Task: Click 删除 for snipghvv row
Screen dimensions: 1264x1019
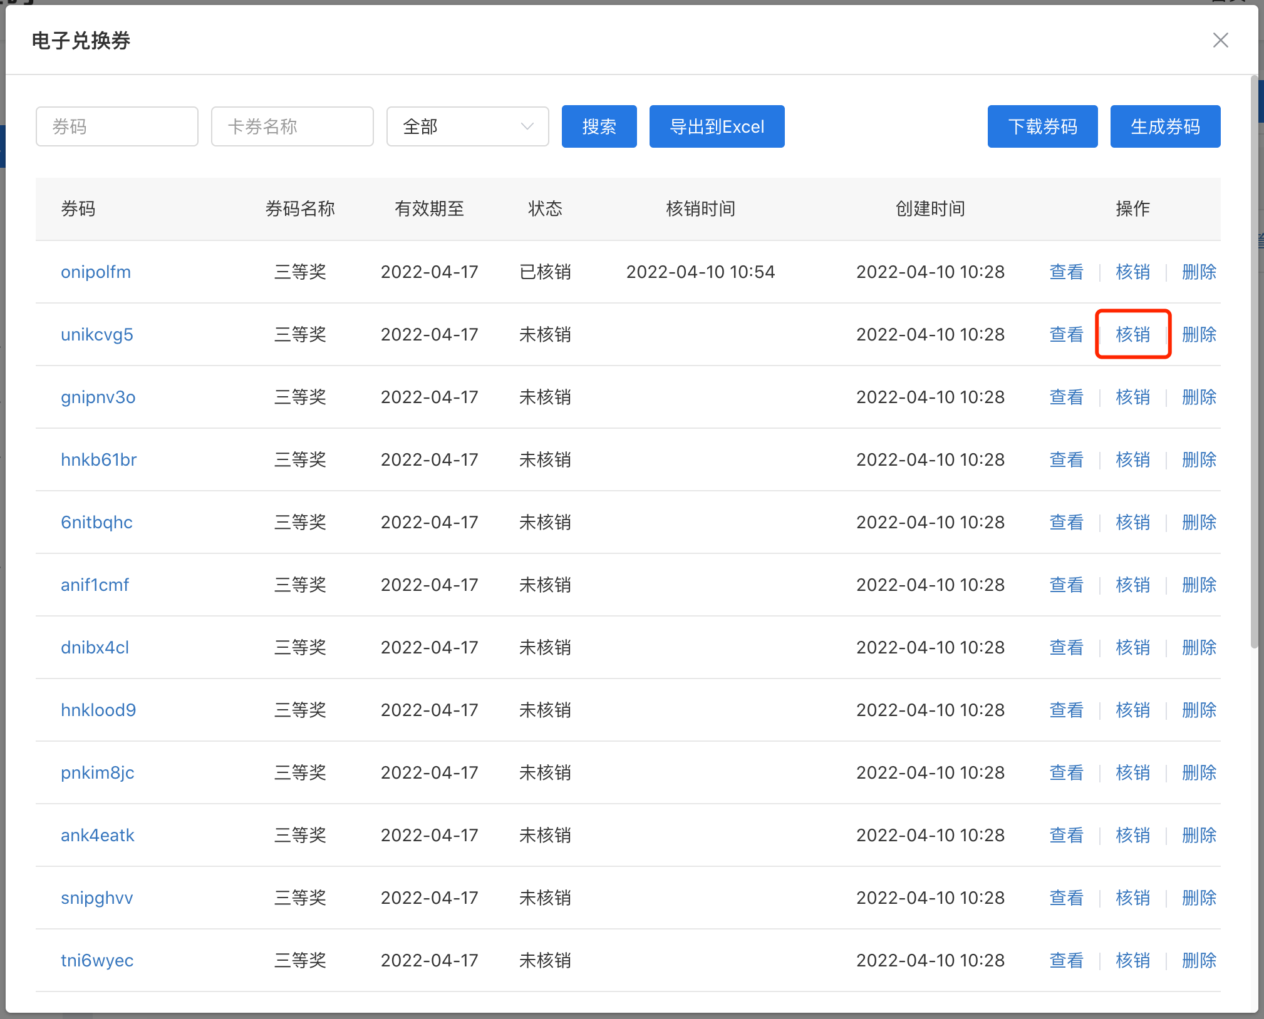Action: point(1199,898)
